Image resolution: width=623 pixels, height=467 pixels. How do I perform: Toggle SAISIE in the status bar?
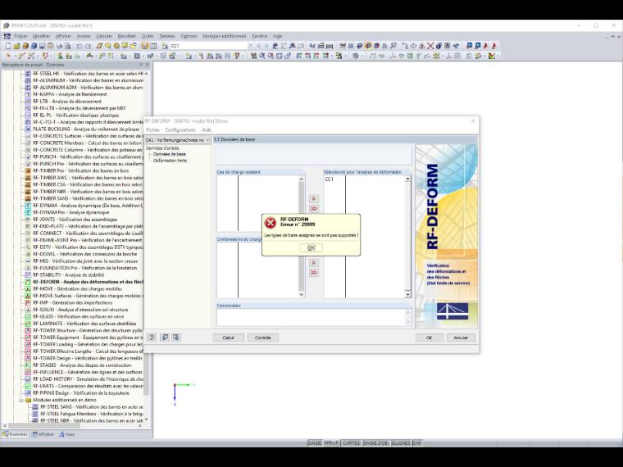click(315, 442)
